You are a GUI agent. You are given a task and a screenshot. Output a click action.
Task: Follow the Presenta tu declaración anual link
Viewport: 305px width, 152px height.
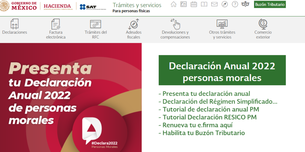(204, 94)
